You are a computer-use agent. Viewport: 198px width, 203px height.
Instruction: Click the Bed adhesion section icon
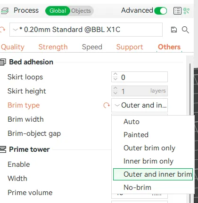point(3,62)
